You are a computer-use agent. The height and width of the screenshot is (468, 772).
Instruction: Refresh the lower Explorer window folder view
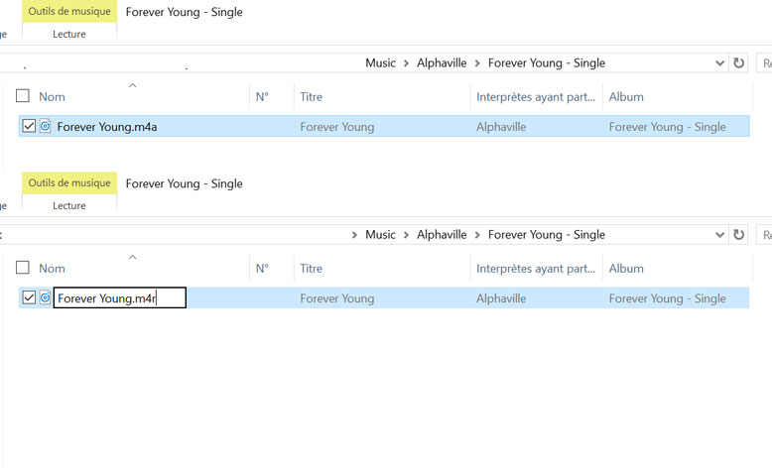[738, 235]
